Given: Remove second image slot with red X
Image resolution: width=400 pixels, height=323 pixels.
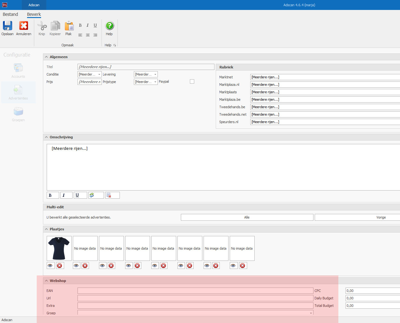Looking at the screenshot, I should point(85,265).
